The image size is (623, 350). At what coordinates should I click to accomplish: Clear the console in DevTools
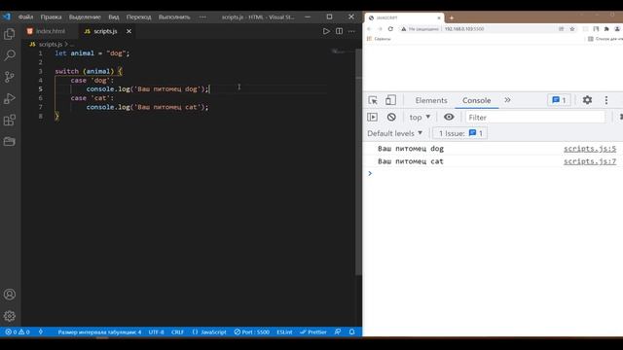point(391,117)
